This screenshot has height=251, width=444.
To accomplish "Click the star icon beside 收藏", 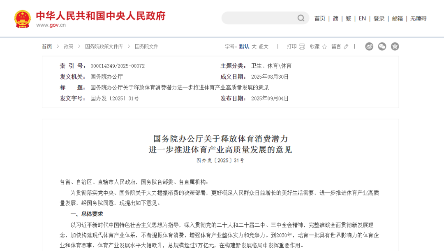I will coord(324,46).
